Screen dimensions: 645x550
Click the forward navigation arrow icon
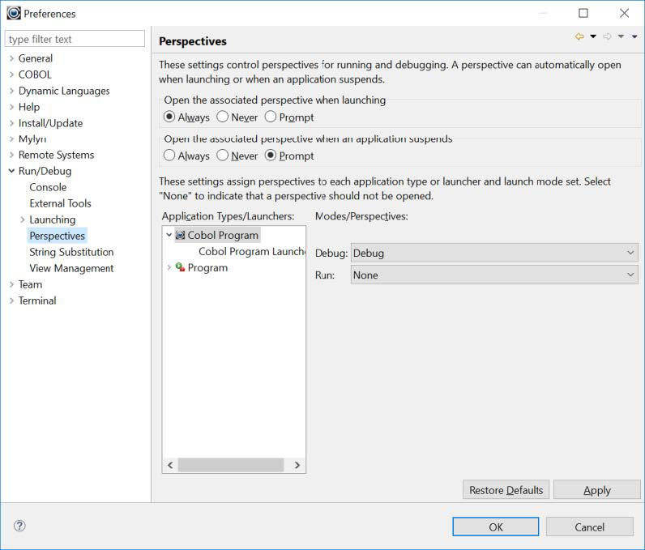pyautogui.click(x=607, y=36)
